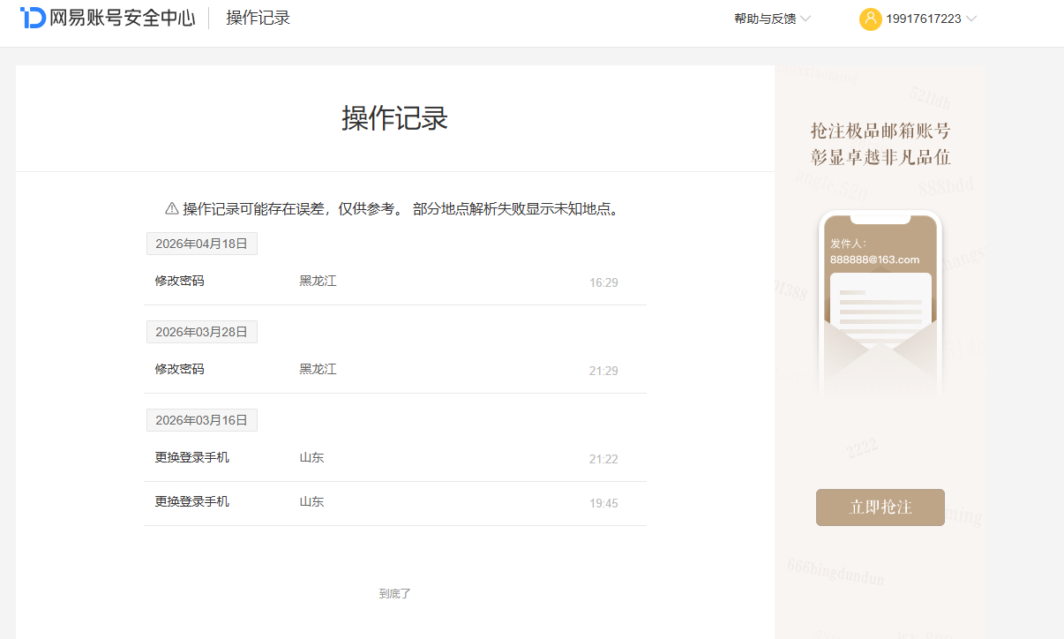Image resolution: width=1064 pixels, height=639 pixels.
Task: Select date label 2026年03月28日
Action: [201, 332]
